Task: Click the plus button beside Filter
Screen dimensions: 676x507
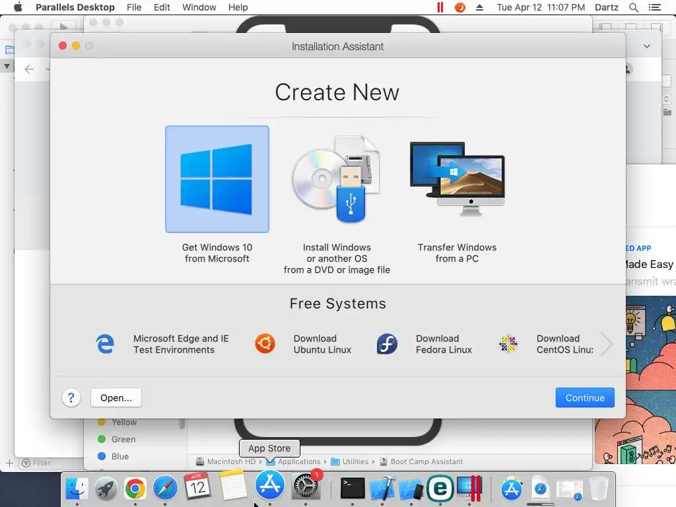Action: (9, 463)
